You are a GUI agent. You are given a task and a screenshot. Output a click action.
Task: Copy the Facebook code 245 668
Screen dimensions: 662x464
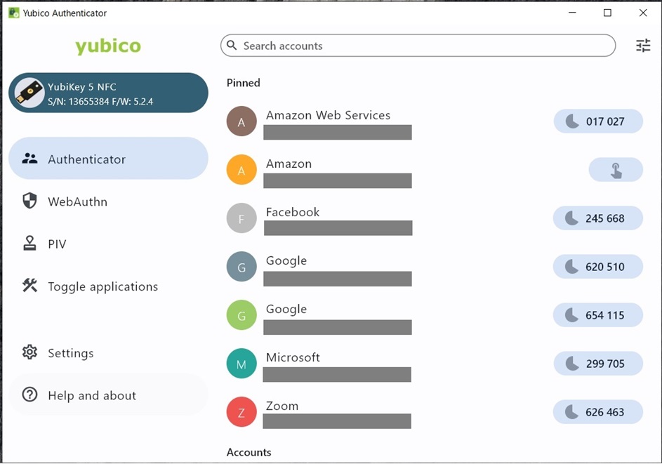point(598,218)
